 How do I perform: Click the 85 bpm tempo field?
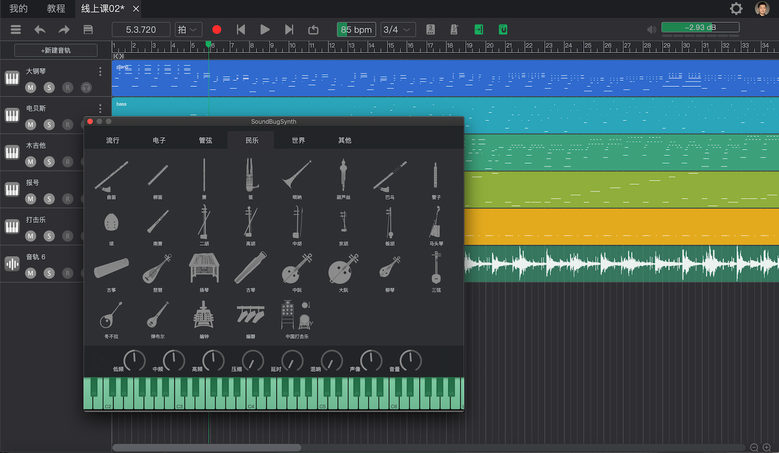coord(356,30)
